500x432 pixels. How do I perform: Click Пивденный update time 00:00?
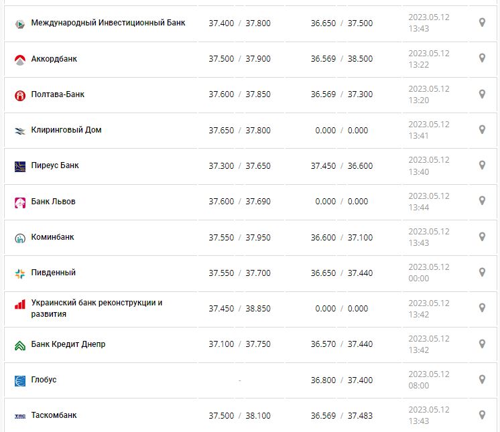(x=418, y=279)
